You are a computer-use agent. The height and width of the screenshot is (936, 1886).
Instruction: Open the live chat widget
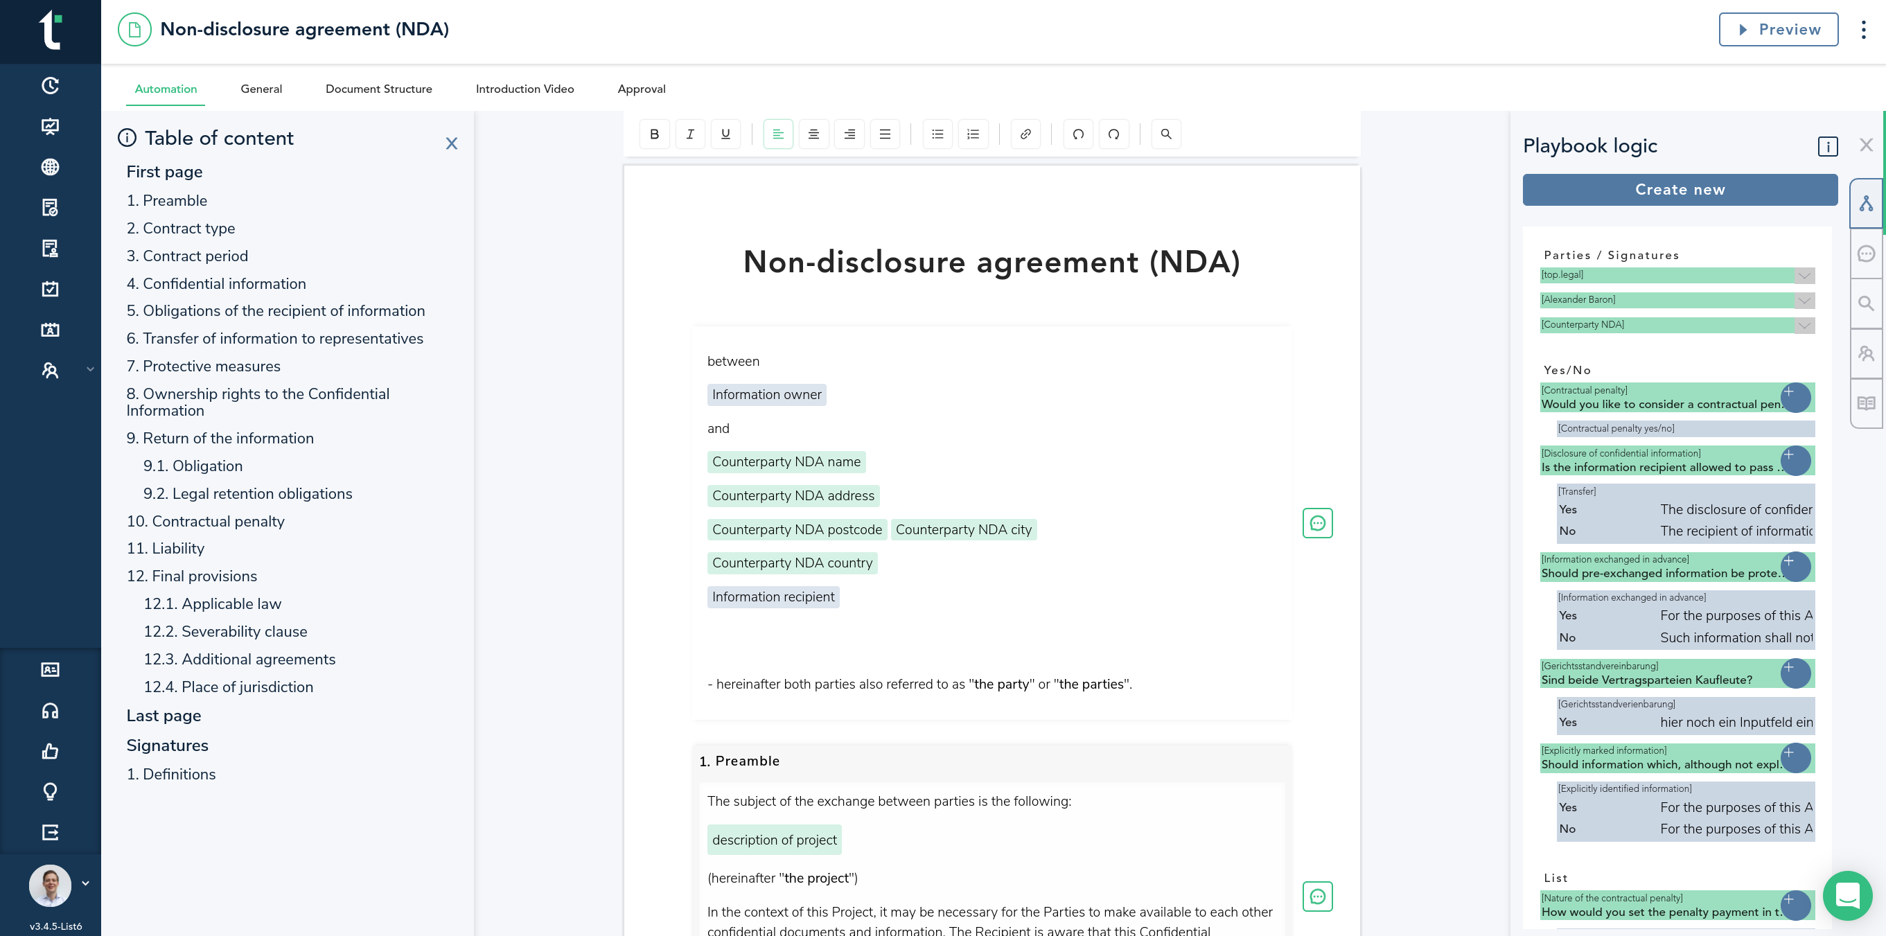point(1847,895)
